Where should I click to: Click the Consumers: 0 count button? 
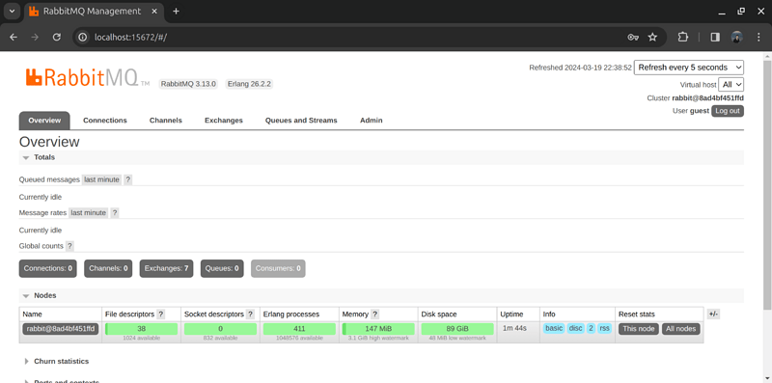click(x=278, y=269)
